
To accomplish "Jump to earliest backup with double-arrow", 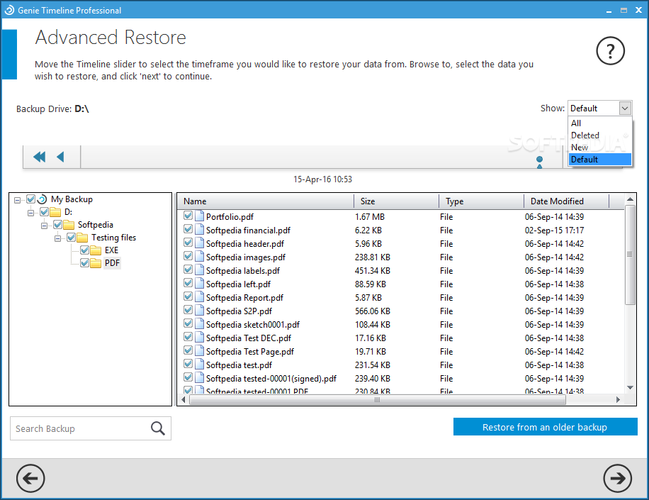I will point(39,157).
